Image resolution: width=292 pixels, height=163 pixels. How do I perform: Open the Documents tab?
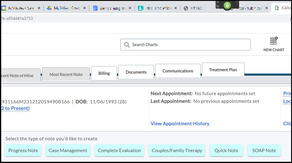click(x=136, y=72)
